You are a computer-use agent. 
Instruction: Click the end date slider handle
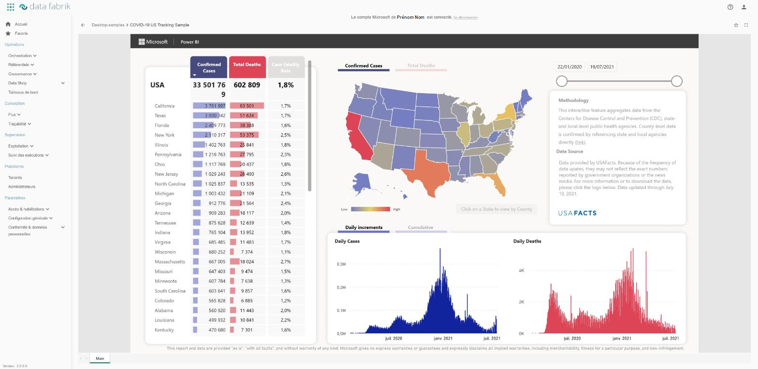click(677, 81)
